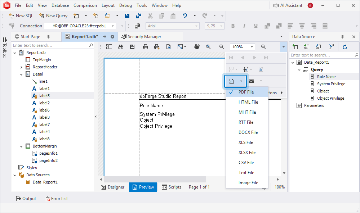Click the Print icon in preview toolbar
The height and width of the screenshot is (213, 360).
tap(145, 47)
